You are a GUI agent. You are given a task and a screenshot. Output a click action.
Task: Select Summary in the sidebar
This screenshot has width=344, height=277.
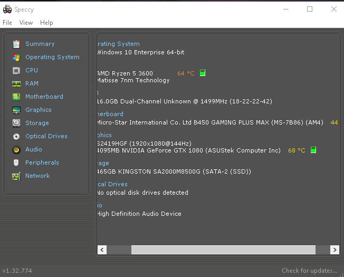40,44
